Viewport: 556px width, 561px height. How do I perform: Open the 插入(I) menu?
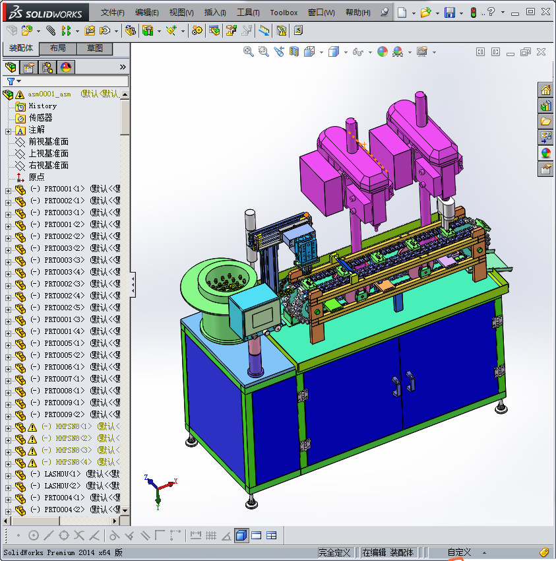pos(215,13)
